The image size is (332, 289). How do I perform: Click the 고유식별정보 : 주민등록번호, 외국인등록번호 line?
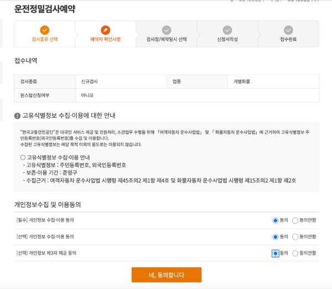[75, 165]
